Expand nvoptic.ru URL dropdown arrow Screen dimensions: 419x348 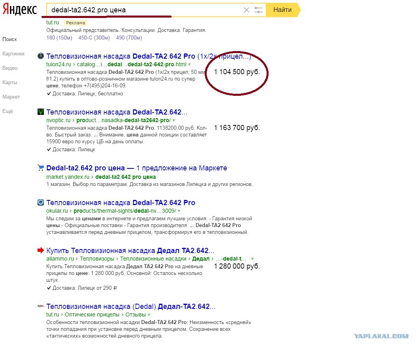click(174, 120)
